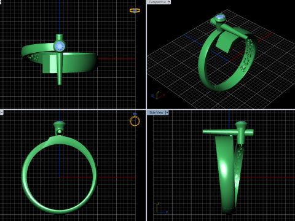Select the horizontal bar in Side View
The height and width of the screenshot is (221, 295).
(x=220, y=132)
